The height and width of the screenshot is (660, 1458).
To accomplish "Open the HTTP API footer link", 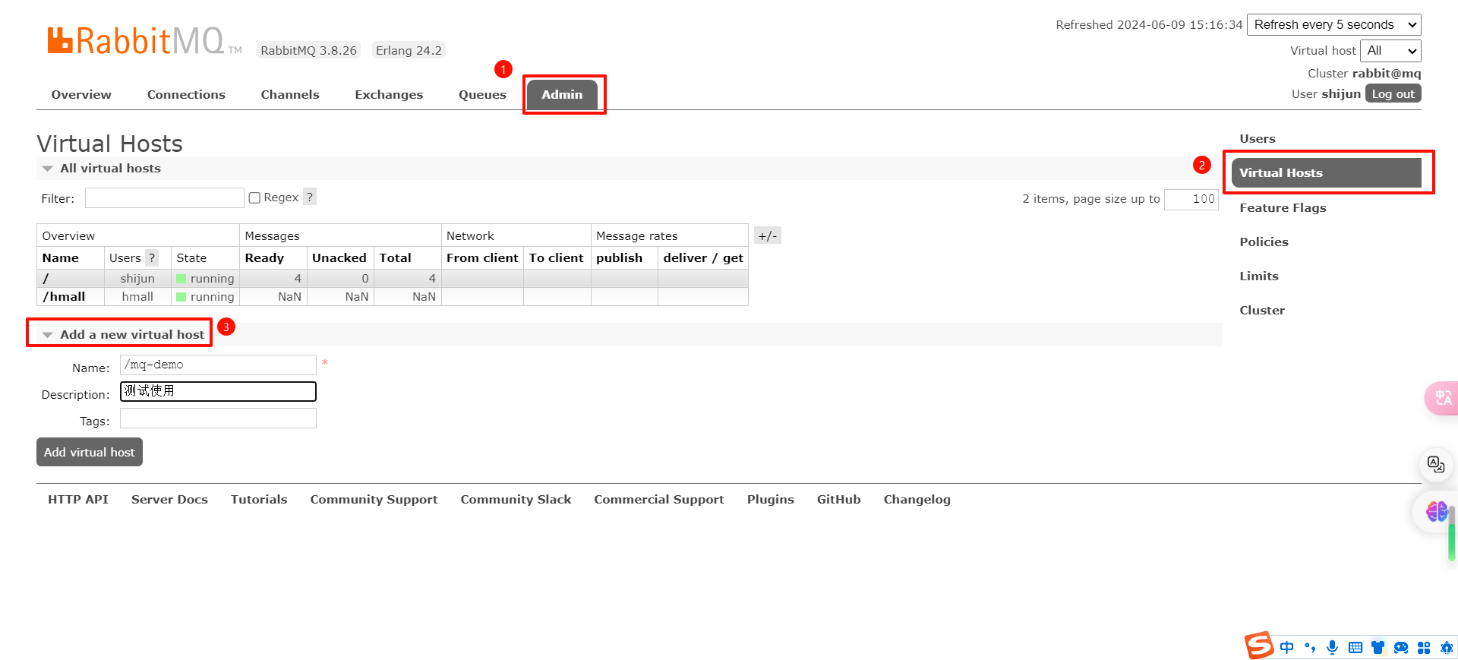I will tap(78, 499).
